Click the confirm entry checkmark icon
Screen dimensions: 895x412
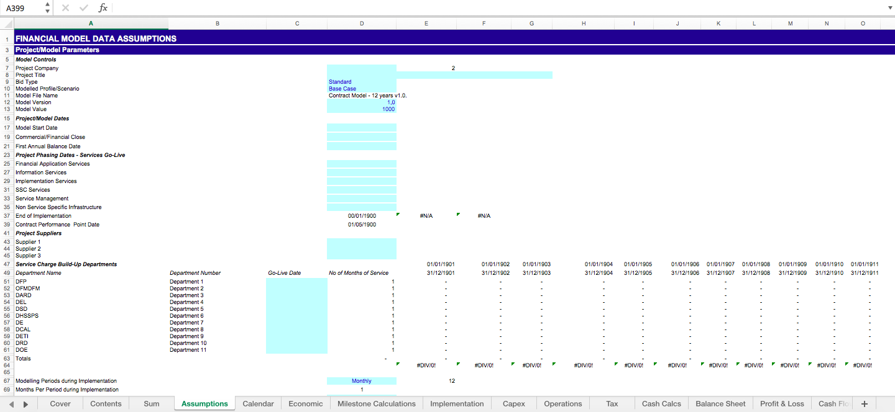point(84,8)
